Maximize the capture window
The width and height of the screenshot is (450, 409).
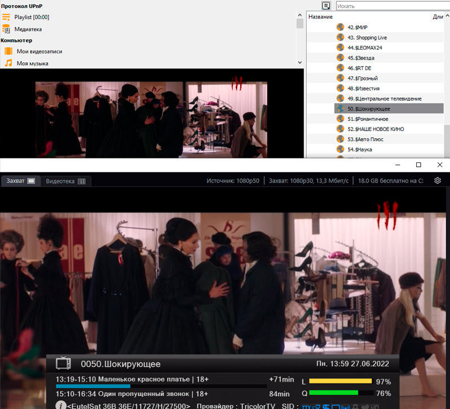click(418, 165)
